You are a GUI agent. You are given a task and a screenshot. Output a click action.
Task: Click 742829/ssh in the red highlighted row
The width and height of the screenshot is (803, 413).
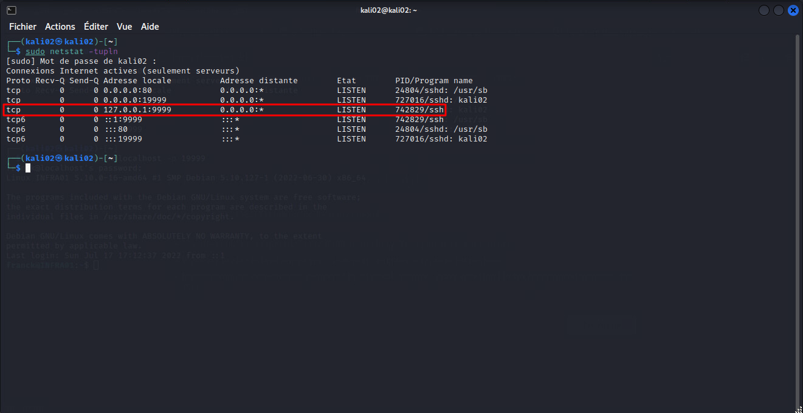[x=419, y=110]
